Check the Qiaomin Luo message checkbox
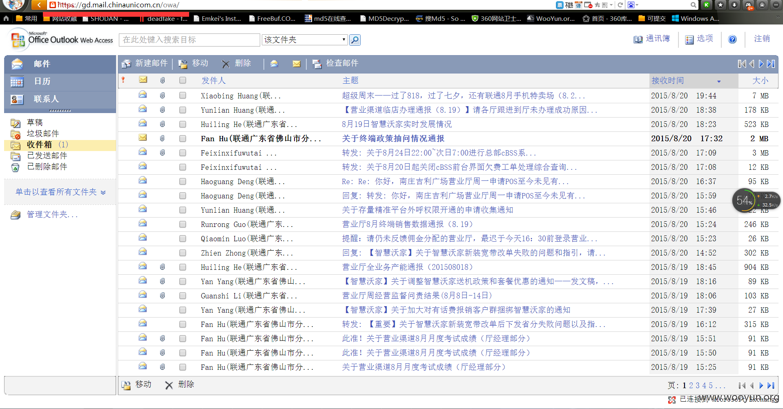Screen dimensions: 783x409 pyautogui.click(x=183, y=238)
